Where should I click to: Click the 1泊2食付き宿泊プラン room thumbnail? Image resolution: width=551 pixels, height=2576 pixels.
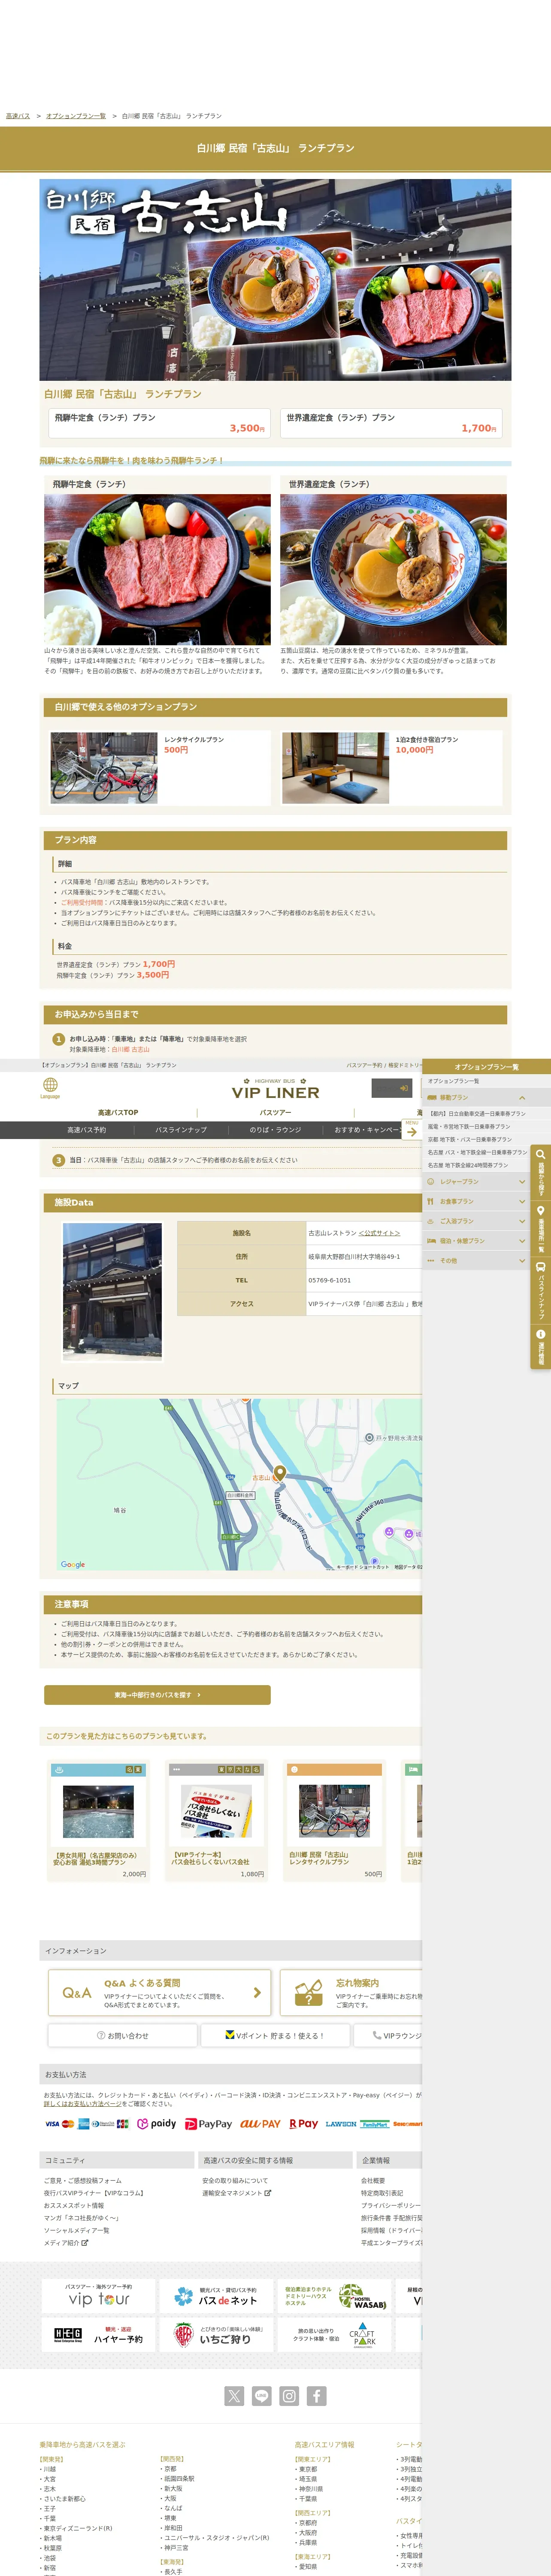pyautogui.click(x=335, y=768)
